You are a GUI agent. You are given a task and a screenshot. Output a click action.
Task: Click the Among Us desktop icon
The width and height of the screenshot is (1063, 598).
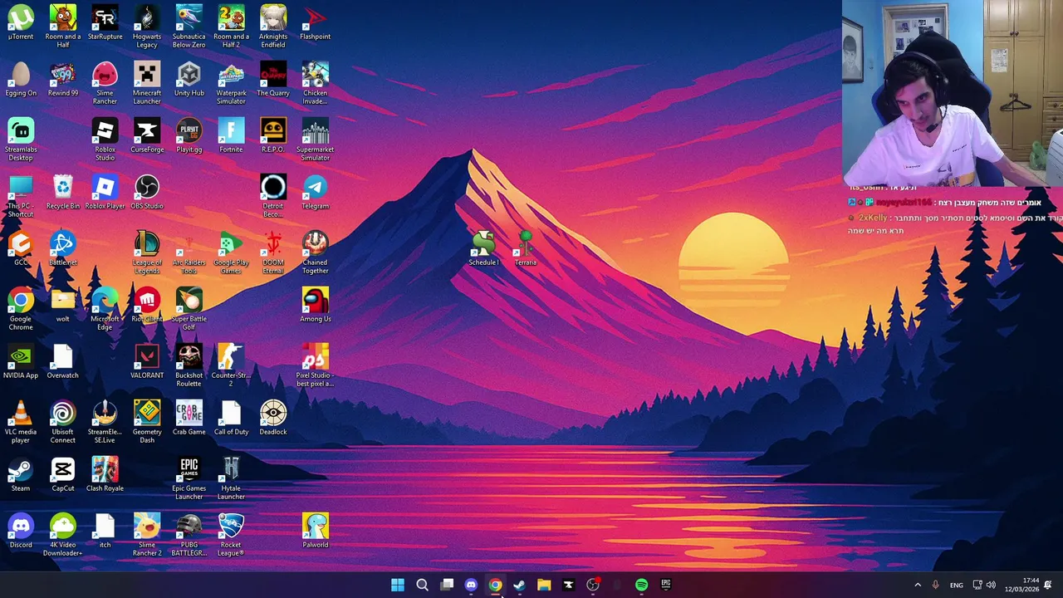[x=316, y=305]
